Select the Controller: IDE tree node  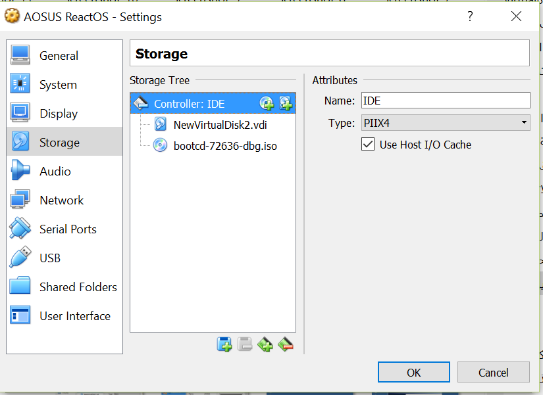(189, 104)
